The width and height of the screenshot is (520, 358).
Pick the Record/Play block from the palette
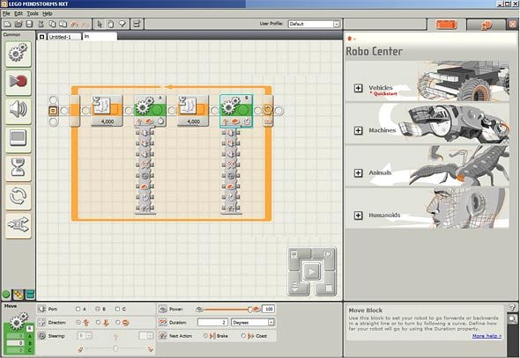coord(19,82)
